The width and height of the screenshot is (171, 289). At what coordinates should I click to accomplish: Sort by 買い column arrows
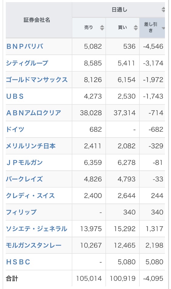[136, 28]
